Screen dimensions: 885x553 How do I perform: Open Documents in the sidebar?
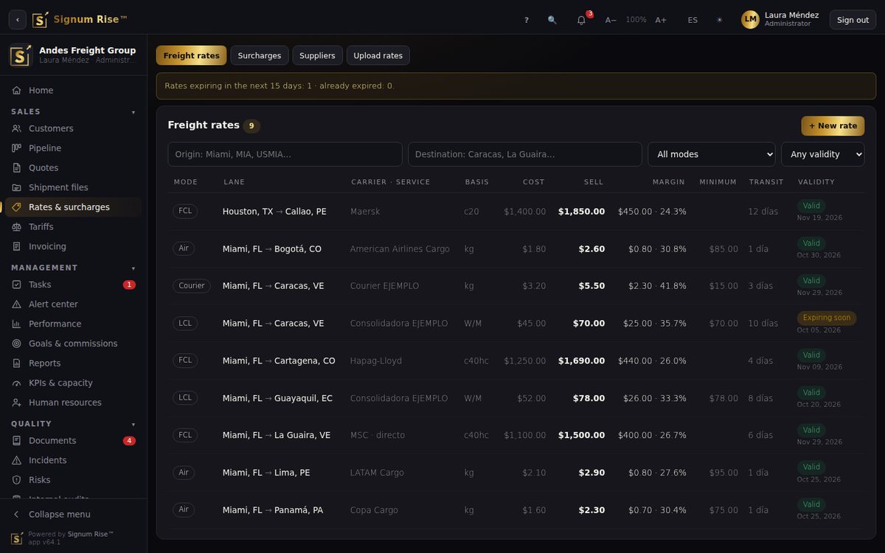[x=74, y=441]
